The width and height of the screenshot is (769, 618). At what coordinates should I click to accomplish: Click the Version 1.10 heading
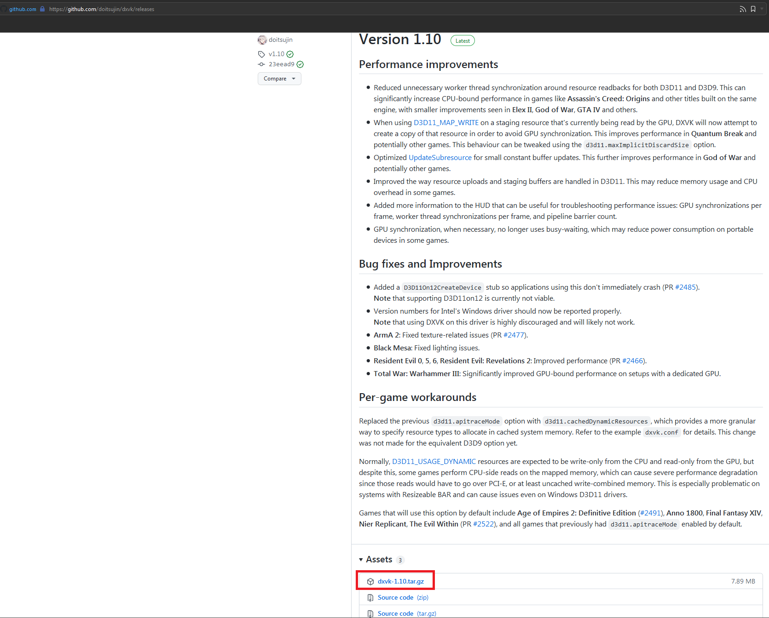coord(400,40)
